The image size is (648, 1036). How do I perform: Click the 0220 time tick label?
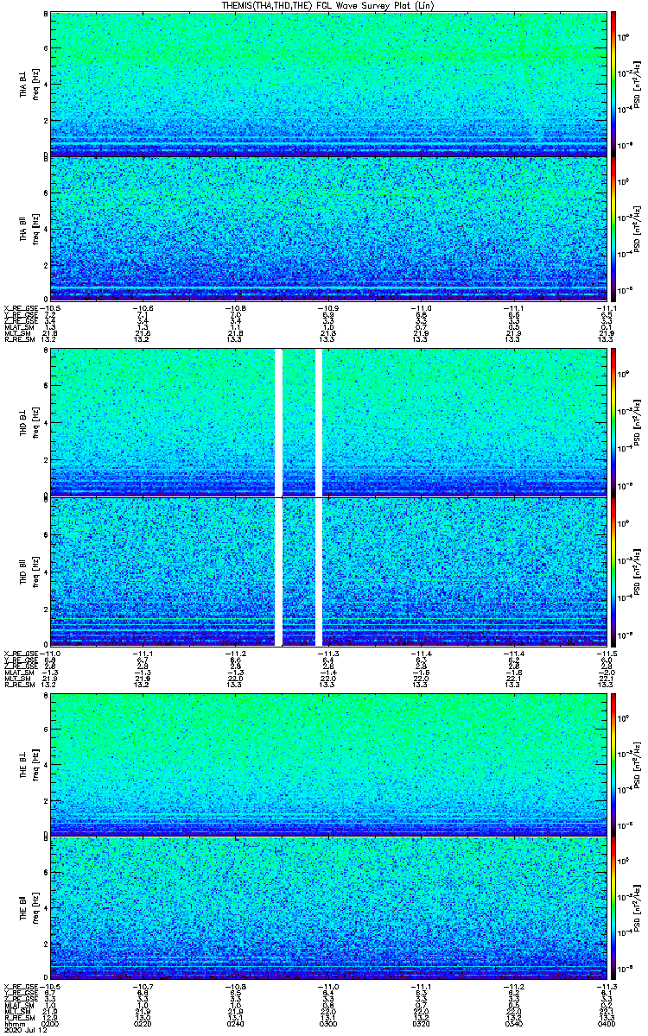143,1024
